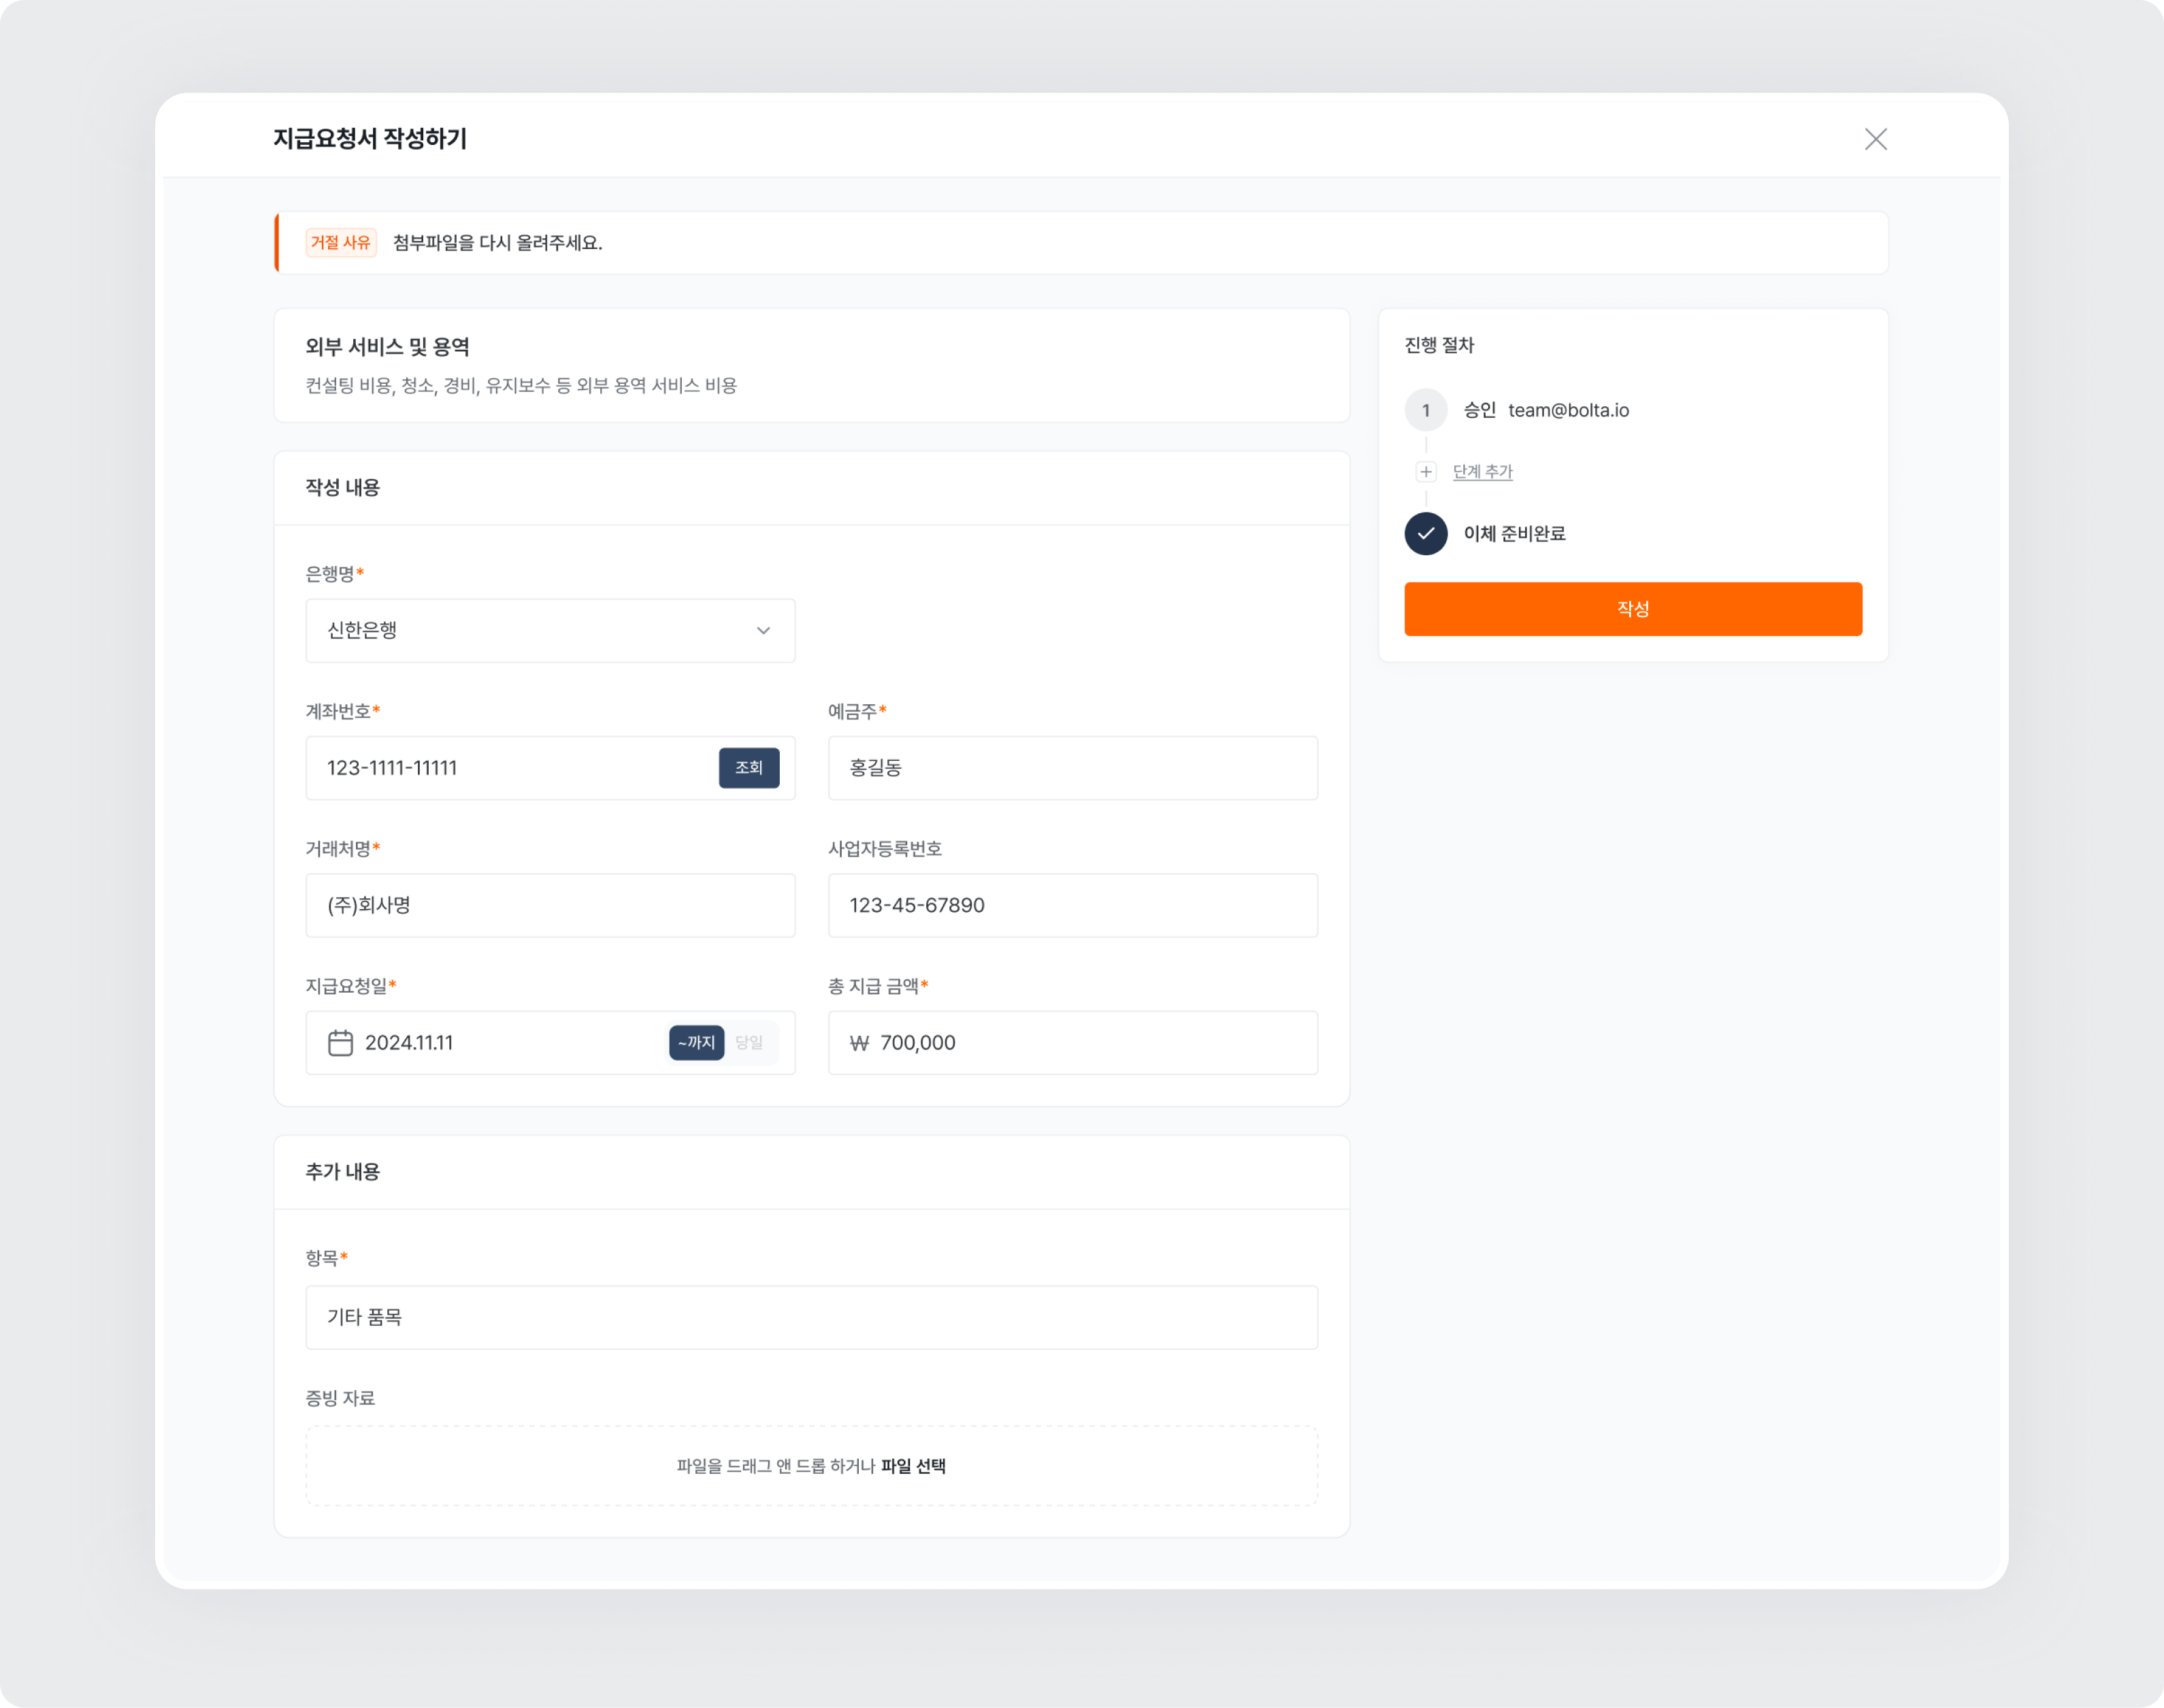Click the 단계 추가 add-step link
Viewport: 2164px width, 1708px height.
click(x=1482, y=471)
